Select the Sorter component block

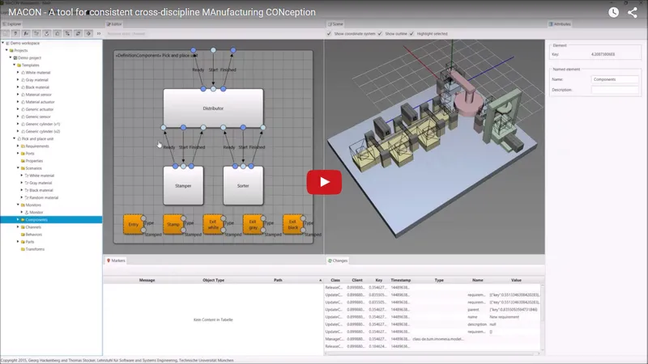[243, 186]
